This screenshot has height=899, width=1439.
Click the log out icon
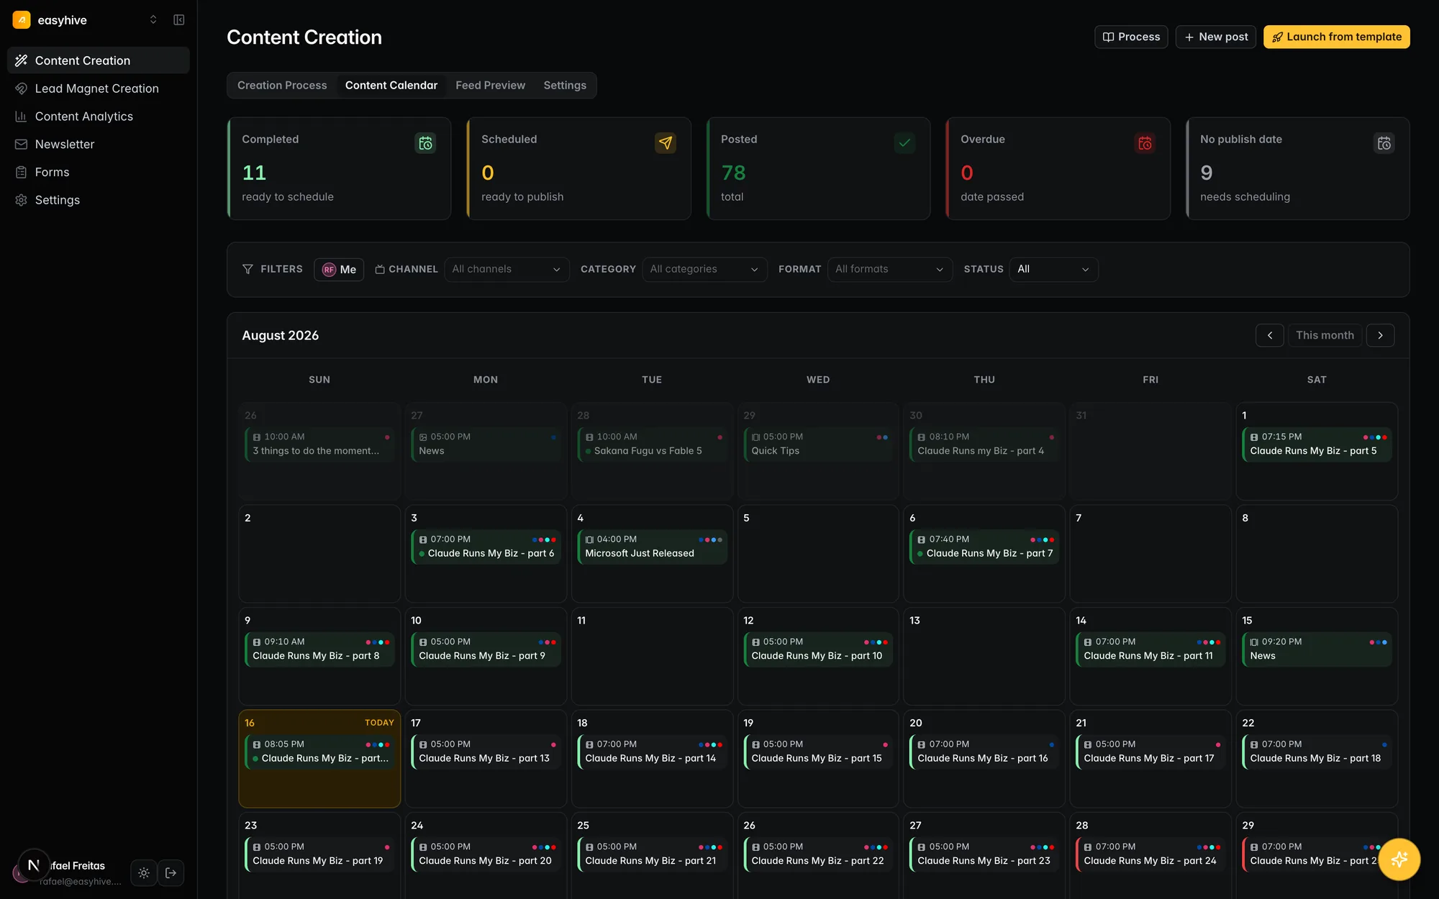pos(171,873)
